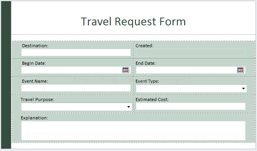Click the Destination text field

76,53
